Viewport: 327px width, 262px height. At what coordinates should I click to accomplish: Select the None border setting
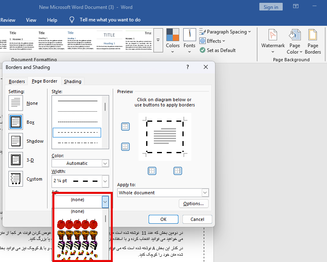(16, 103)
